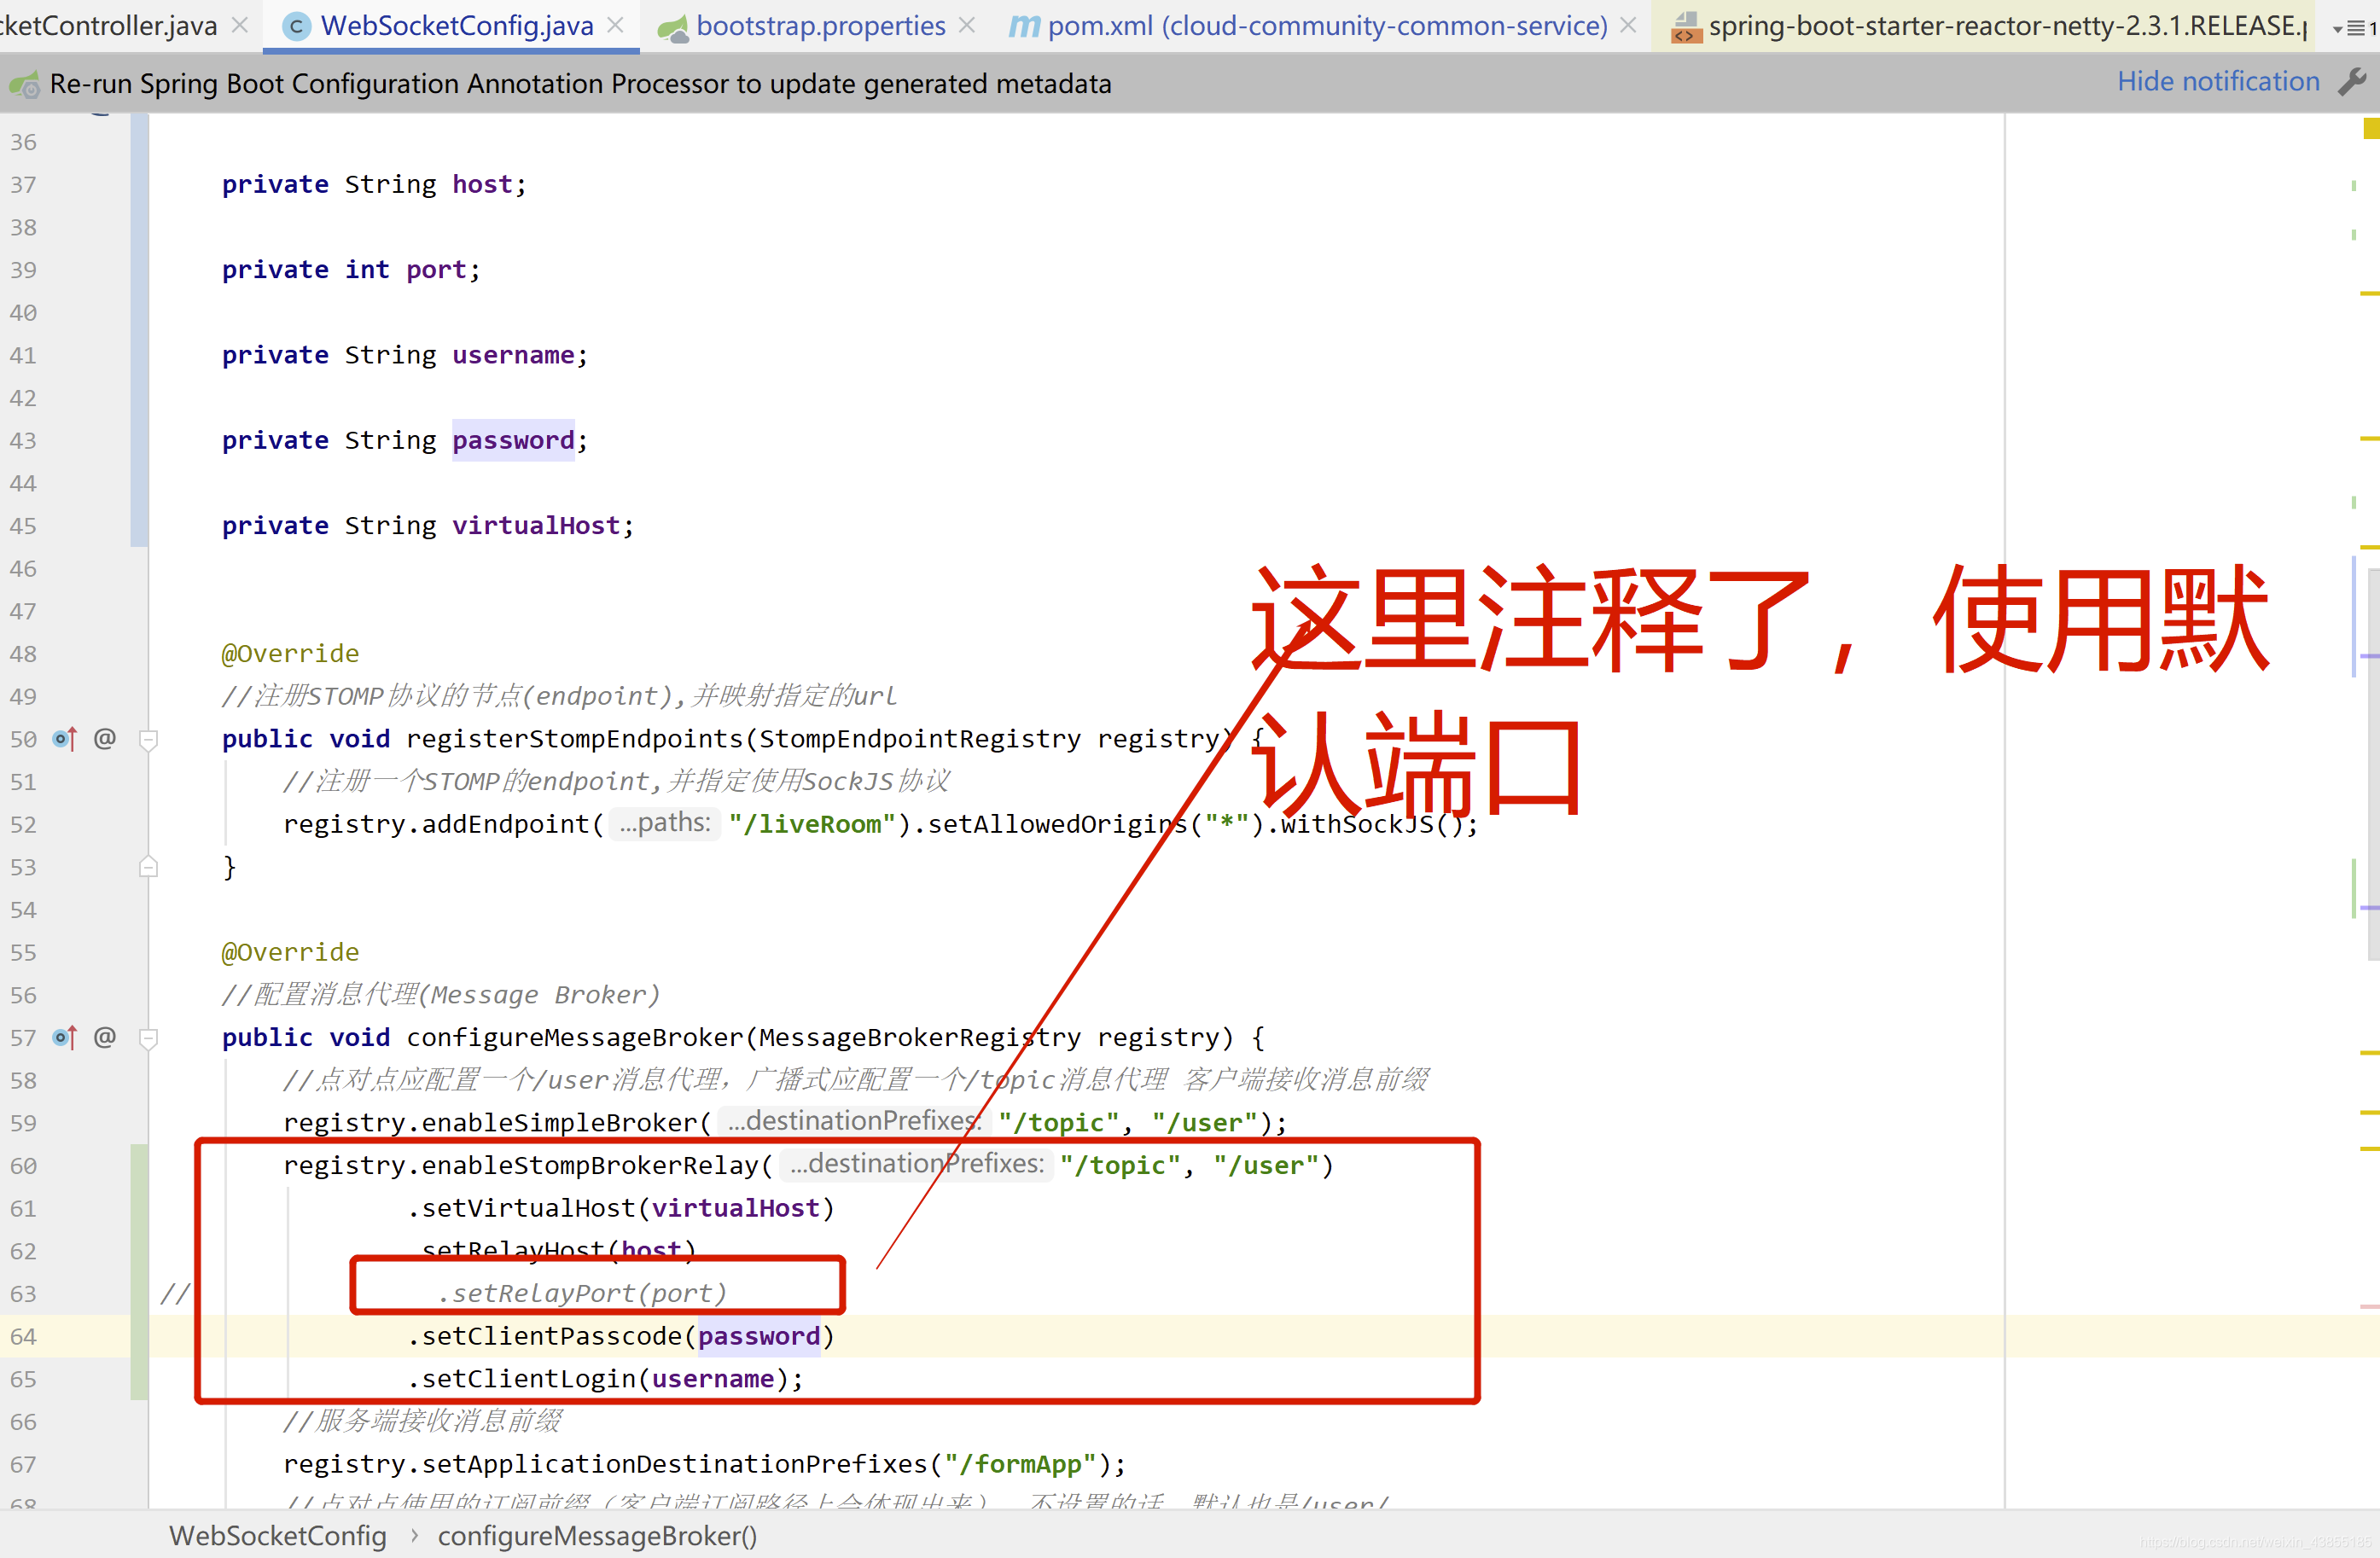Click configureMessageBroker() breadcrumb
The width and height of the screenshot is (2380, 1558).
click(x=597, y=1535)
